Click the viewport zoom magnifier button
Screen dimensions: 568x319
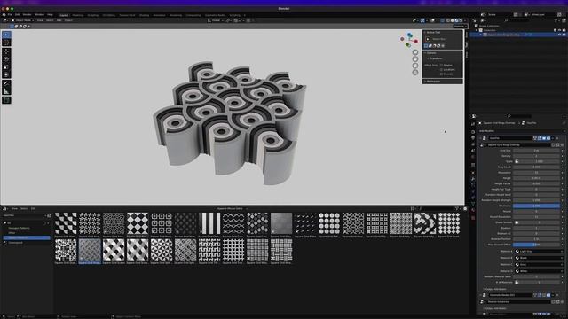pos(415,52)
